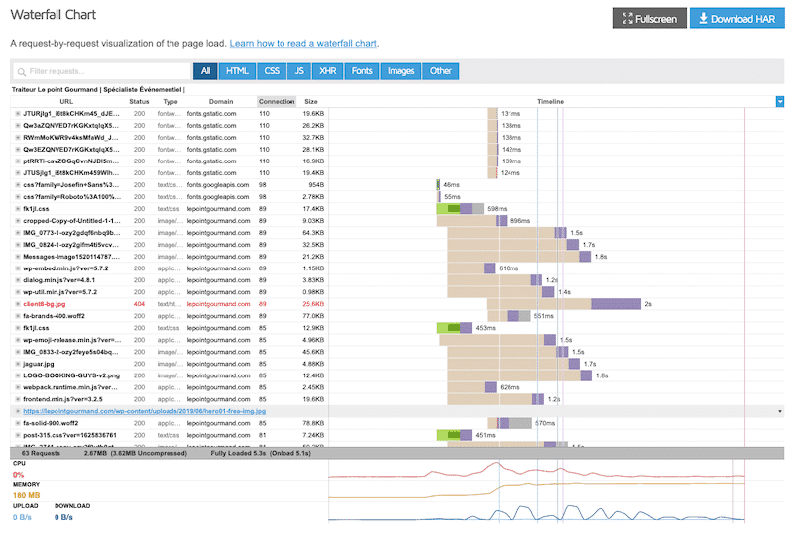Expand the client8-bg.jpg 404 request
793x536 pixels.
[18, 304]
